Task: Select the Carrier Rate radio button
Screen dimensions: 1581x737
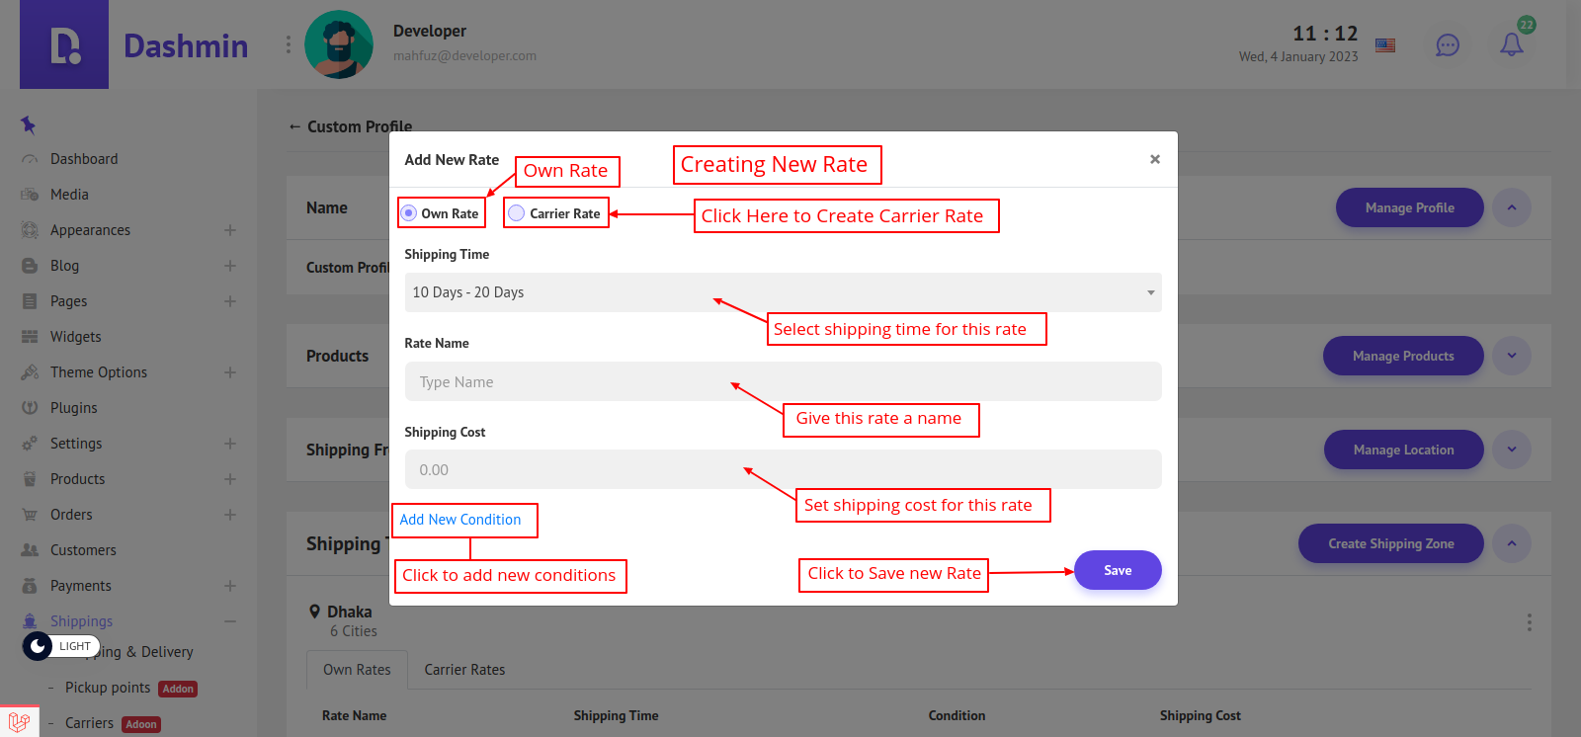Action: click(517, 213)
